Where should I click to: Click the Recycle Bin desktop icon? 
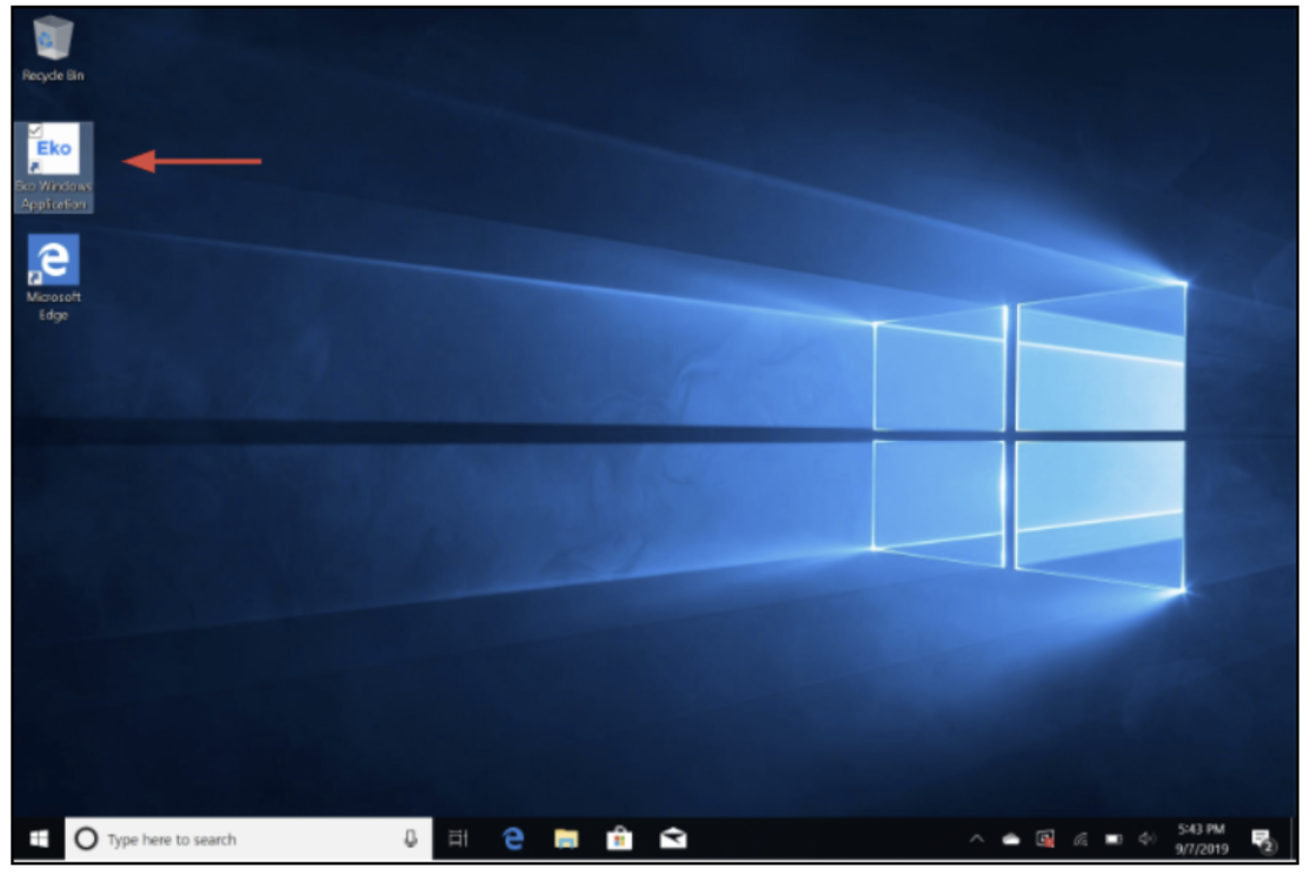(x=53, y=48)
